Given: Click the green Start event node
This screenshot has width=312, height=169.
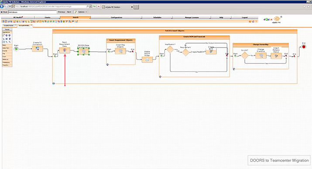Looking at the screenshot, I should [x=16, y=49].
